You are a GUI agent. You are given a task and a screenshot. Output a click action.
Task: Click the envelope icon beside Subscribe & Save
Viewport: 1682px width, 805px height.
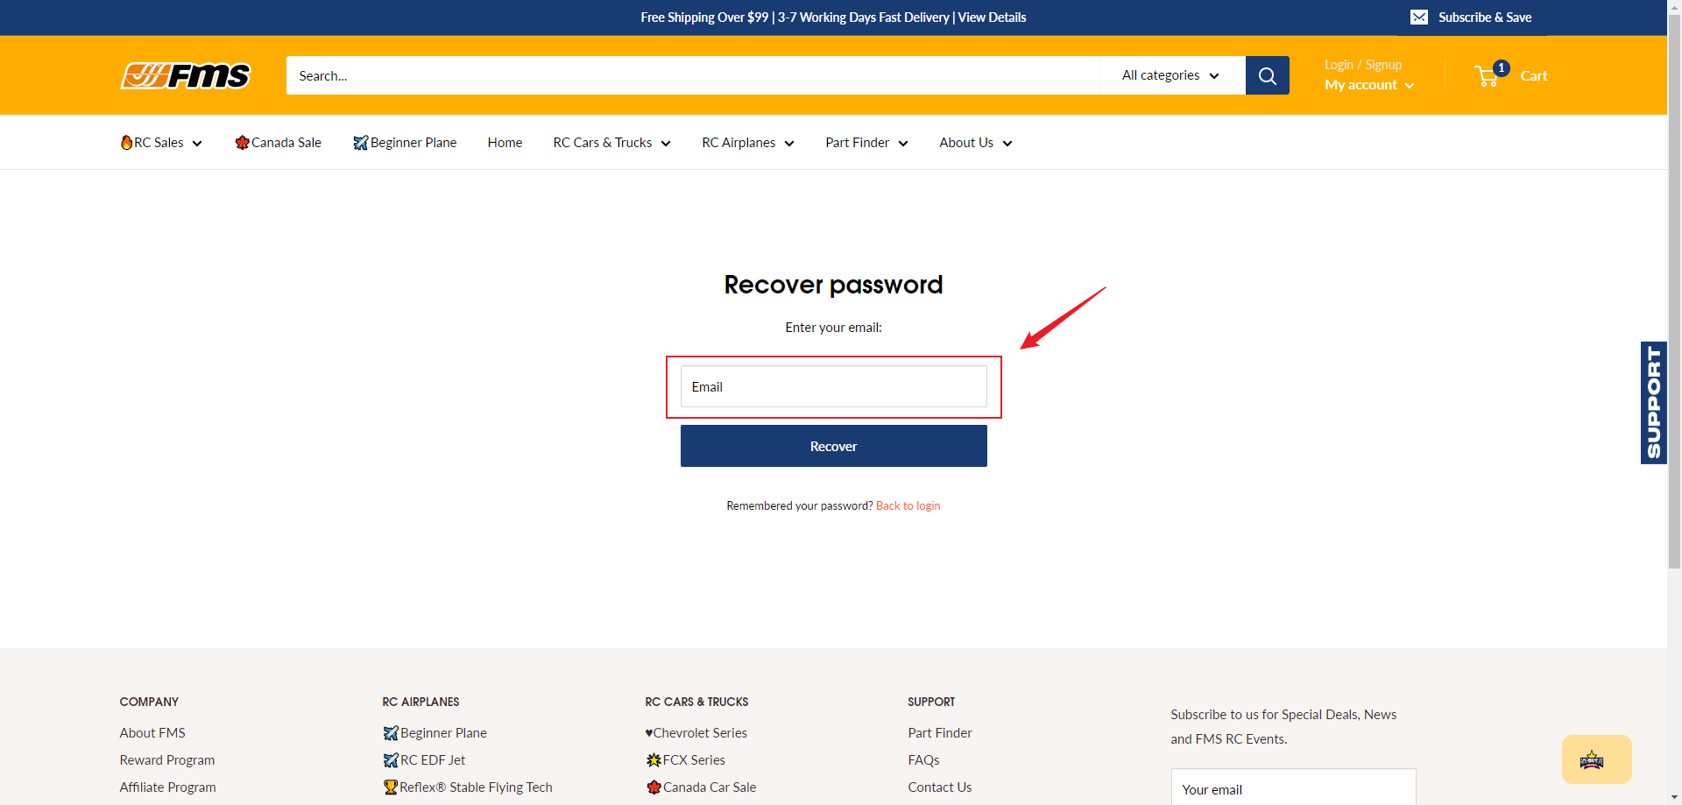pos(1419,17)
